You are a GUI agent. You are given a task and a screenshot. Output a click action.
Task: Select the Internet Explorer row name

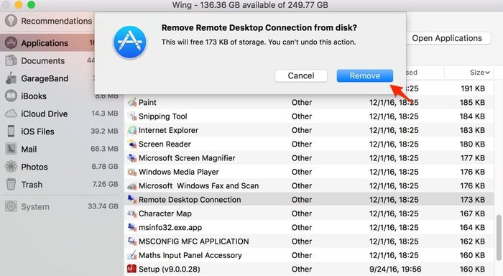click(168, 130)
